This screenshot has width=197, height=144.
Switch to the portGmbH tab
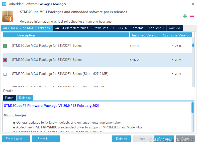coord(156,28)
